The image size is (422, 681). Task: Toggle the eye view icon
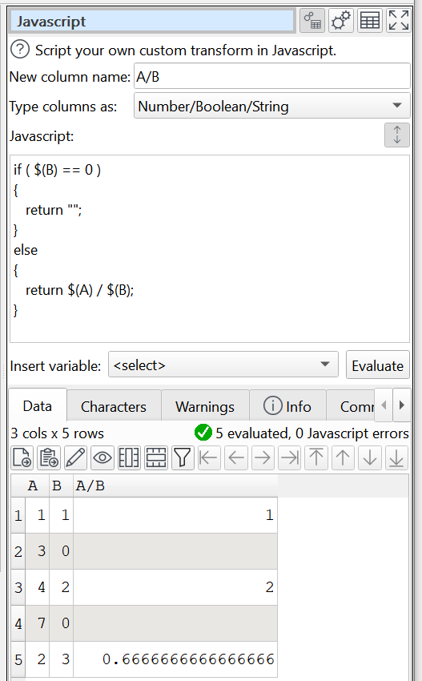point(102,457)
